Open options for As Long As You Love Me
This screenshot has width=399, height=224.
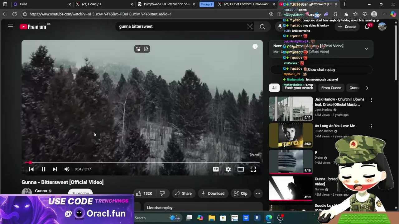pyautogui.click(x=371, y=127)
